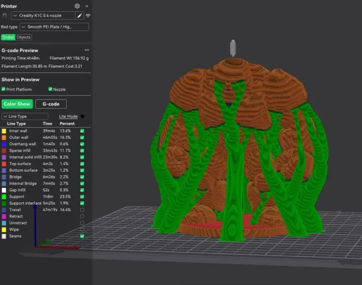Click the Wi-Fi connection icon
The height and width of the screenshot is (285, 362).
click(88, 16)
